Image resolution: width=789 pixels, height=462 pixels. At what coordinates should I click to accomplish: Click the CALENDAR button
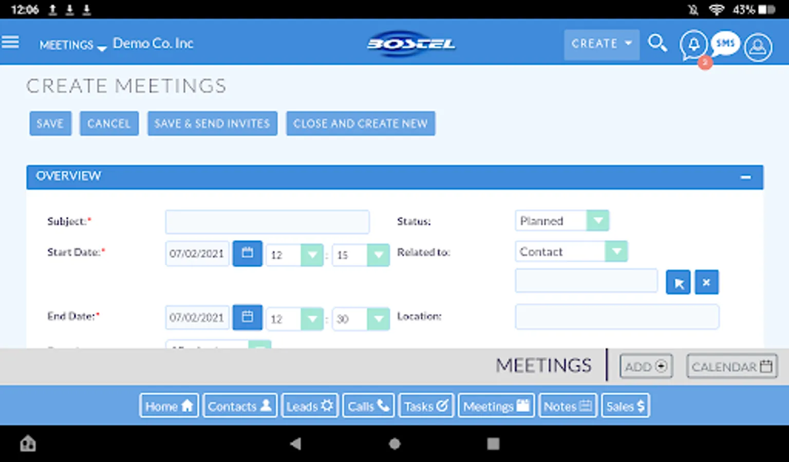pyautogui.click(x=731, y=366)
